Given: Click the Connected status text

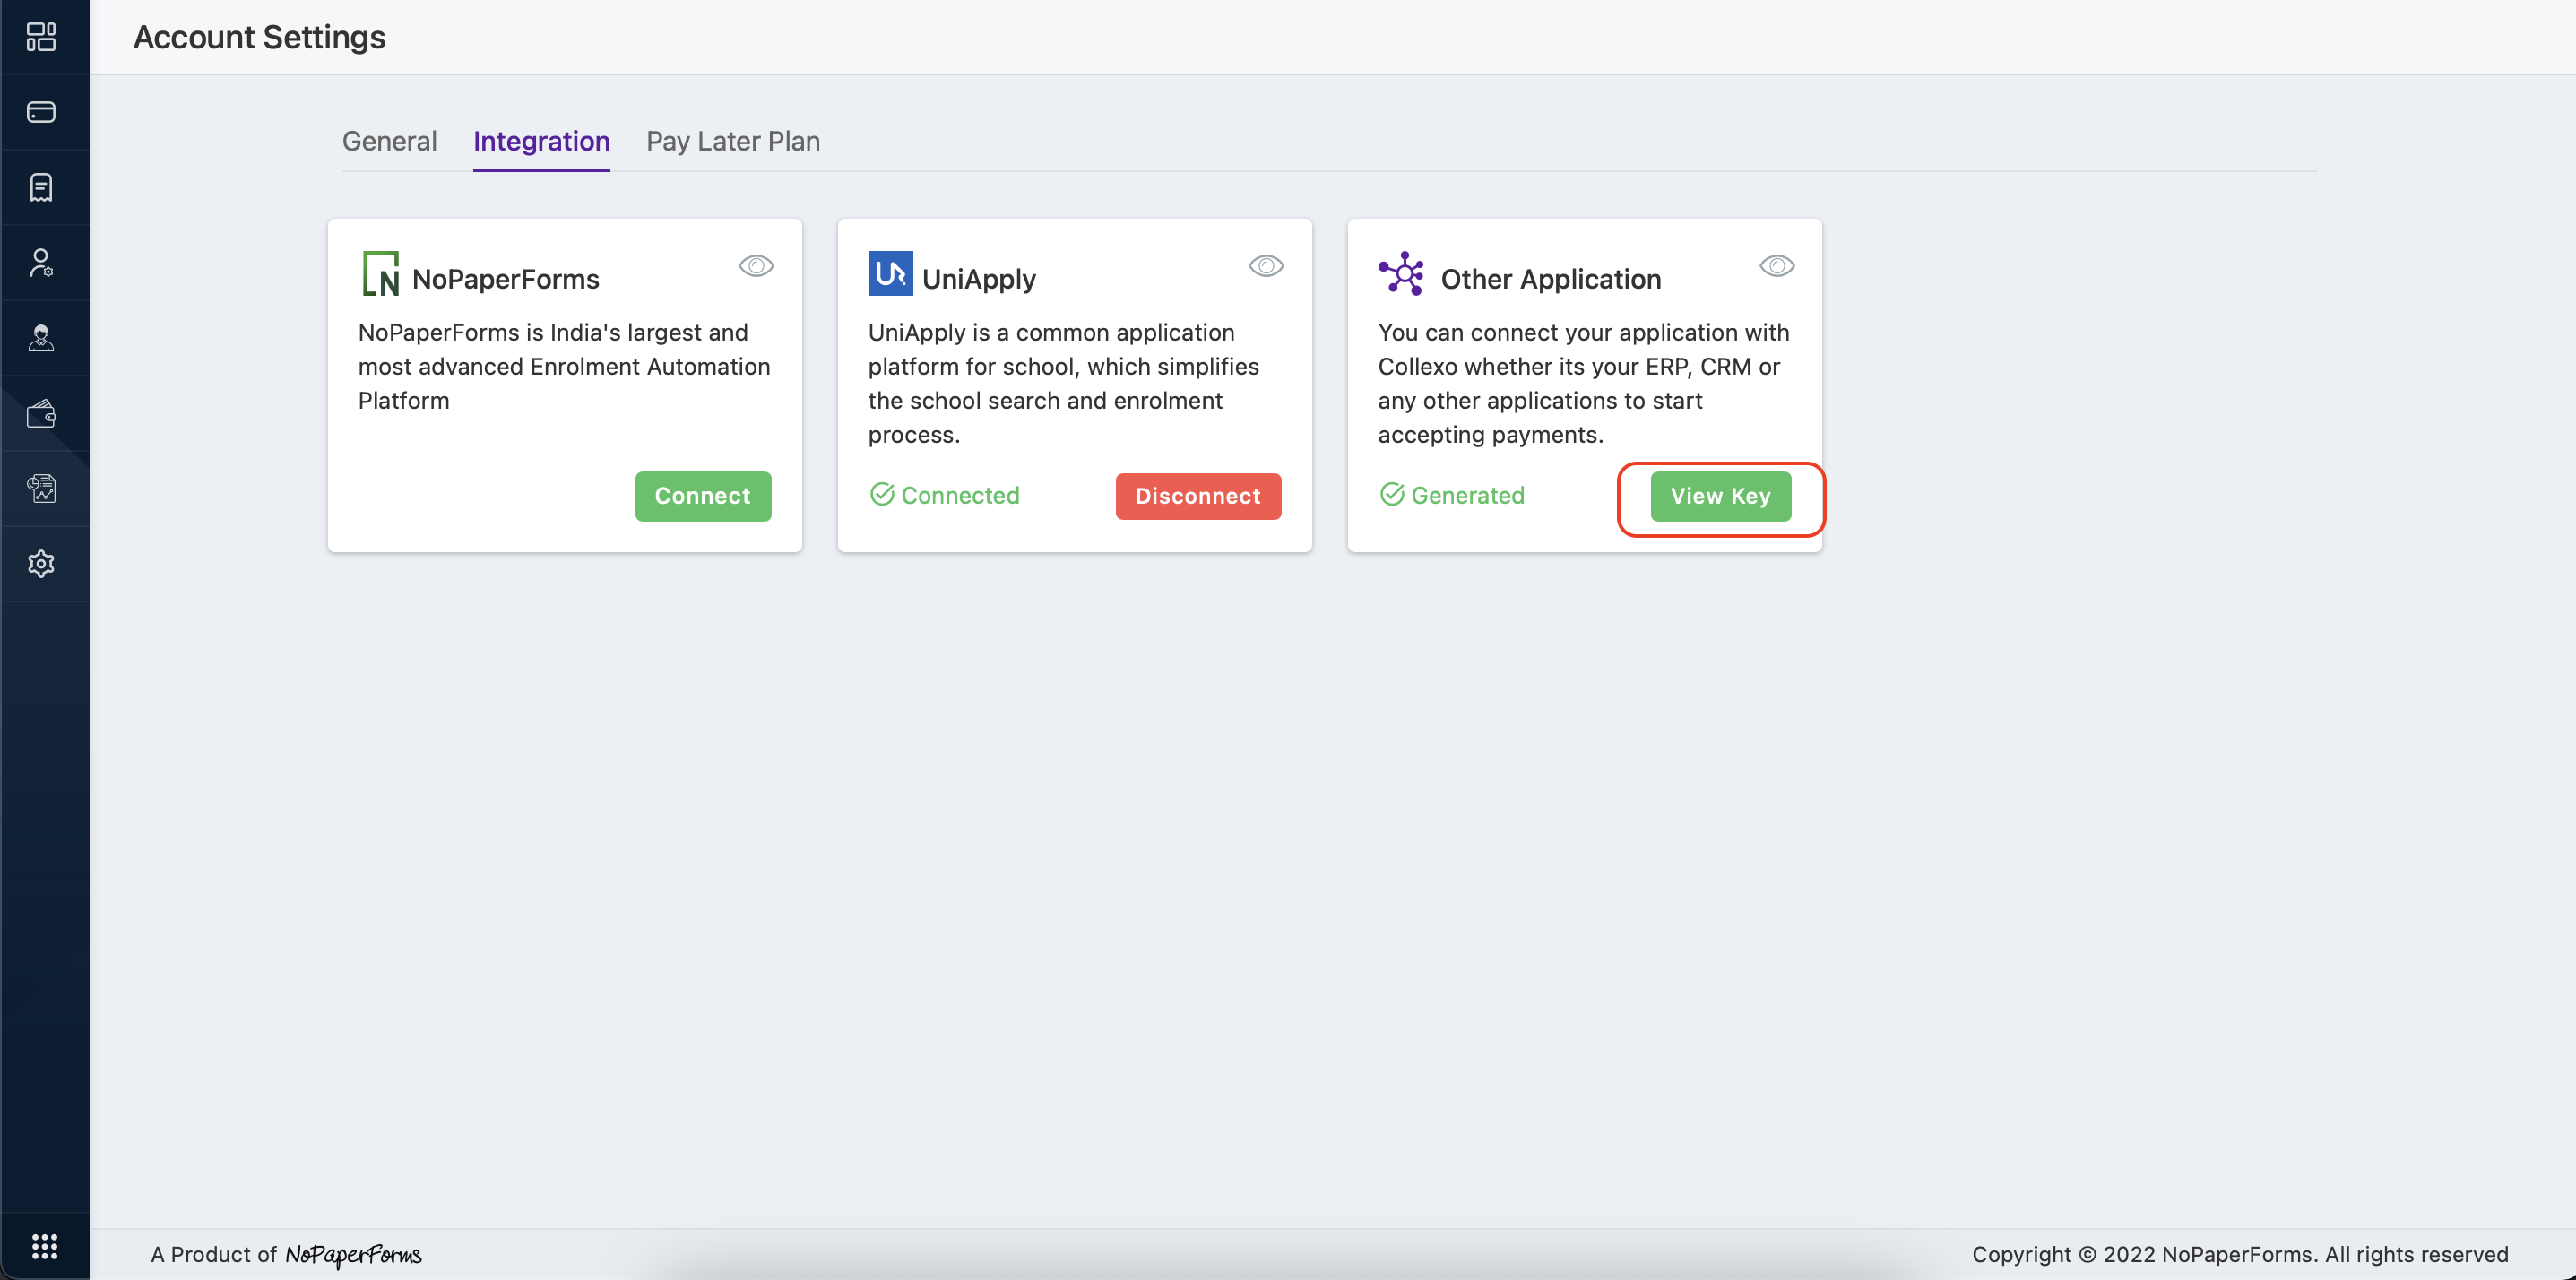Looking at the screenshot, I should pyautogui.click(x=960, y=495).
